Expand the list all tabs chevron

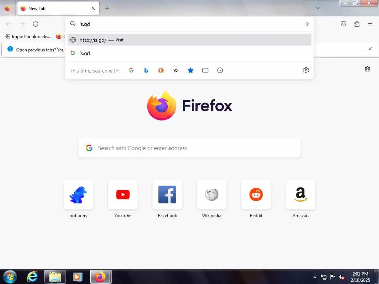(x=318, y=8)
